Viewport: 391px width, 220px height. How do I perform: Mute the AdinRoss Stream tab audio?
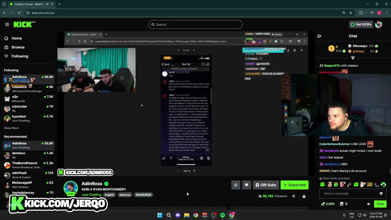(47, 4)
